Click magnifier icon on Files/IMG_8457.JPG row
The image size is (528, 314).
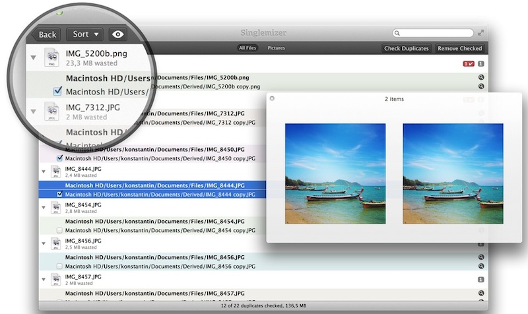(x=481, y=293)
